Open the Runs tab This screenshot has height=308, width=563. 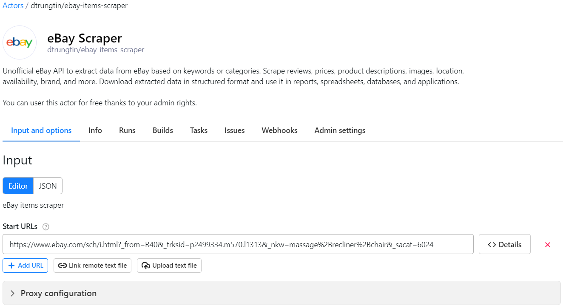tap(127, 130)
